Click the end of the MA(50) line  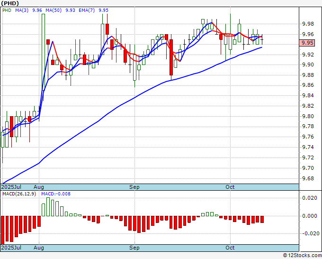tap(262, 47)
